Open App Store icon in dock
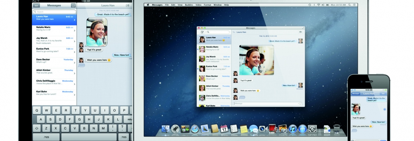 303,129
